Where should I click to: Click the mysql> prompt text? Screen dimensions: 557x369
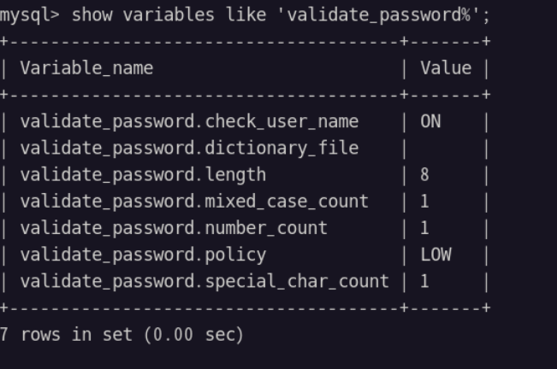29,15
